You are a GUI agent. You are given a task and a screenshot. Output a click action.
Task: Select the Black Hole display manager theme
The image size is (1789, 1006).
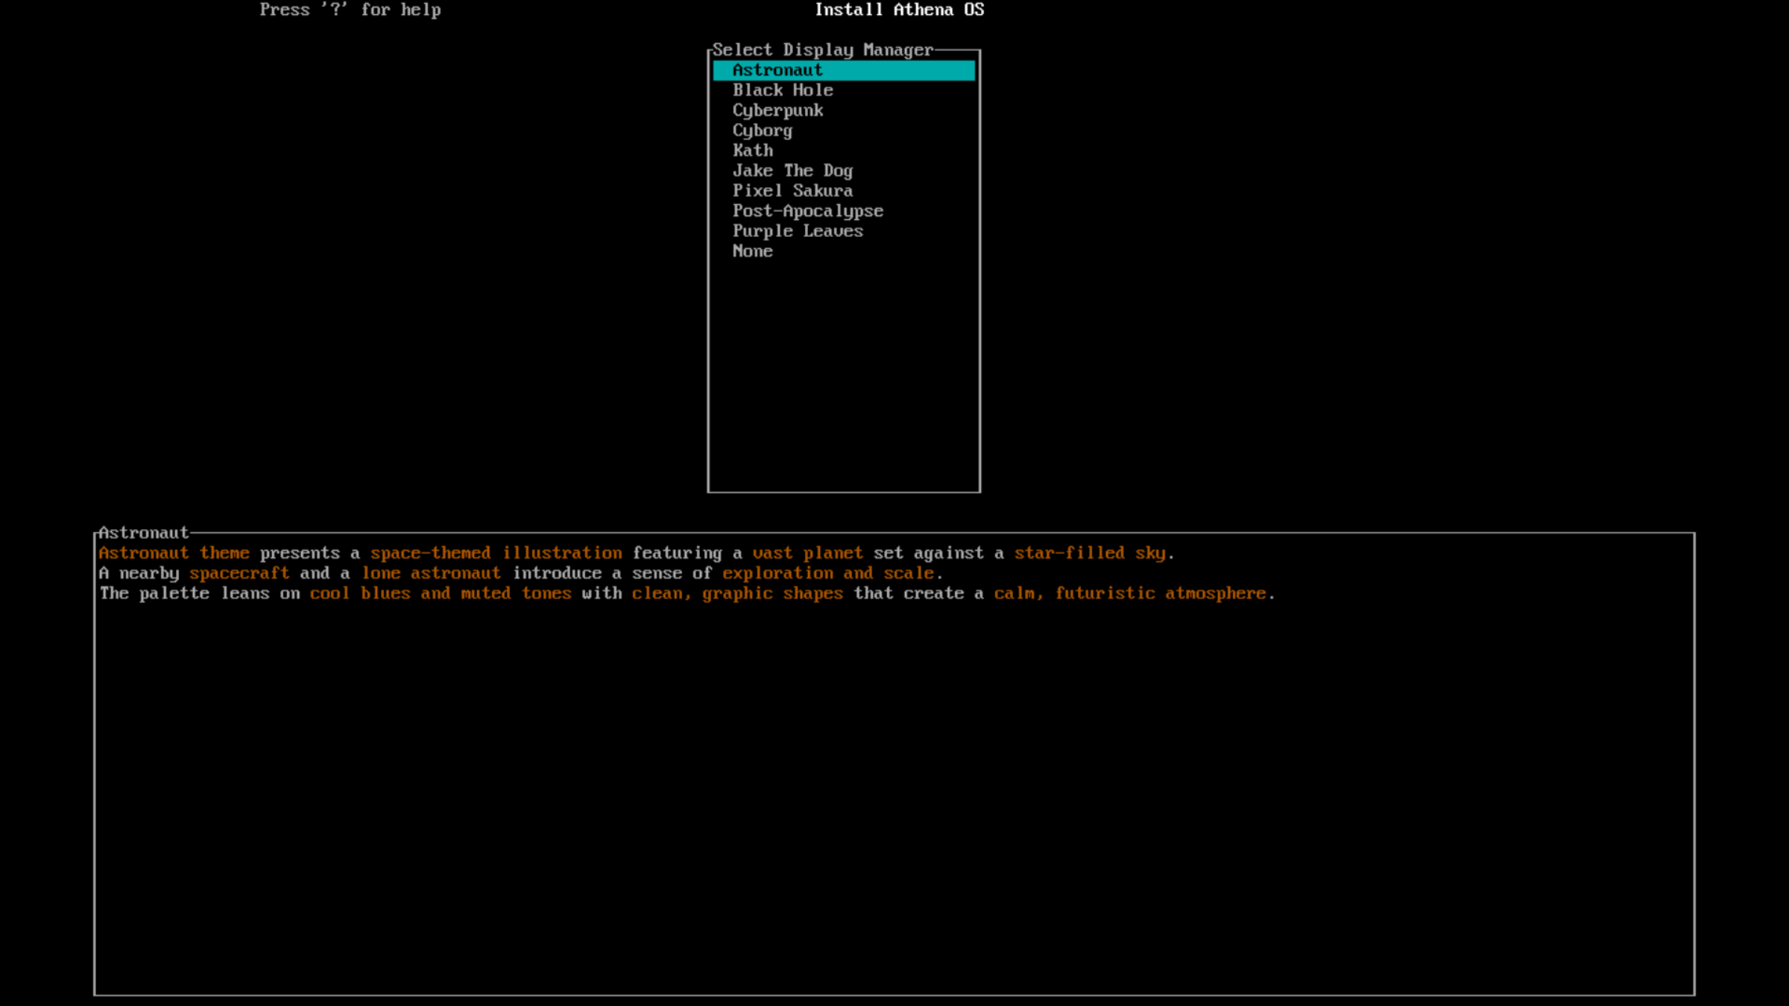782,90
